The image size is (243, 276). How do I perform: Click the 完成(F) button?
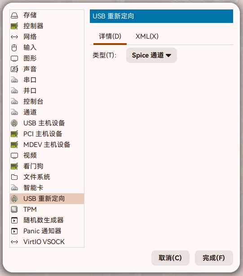tap(214, 258)
